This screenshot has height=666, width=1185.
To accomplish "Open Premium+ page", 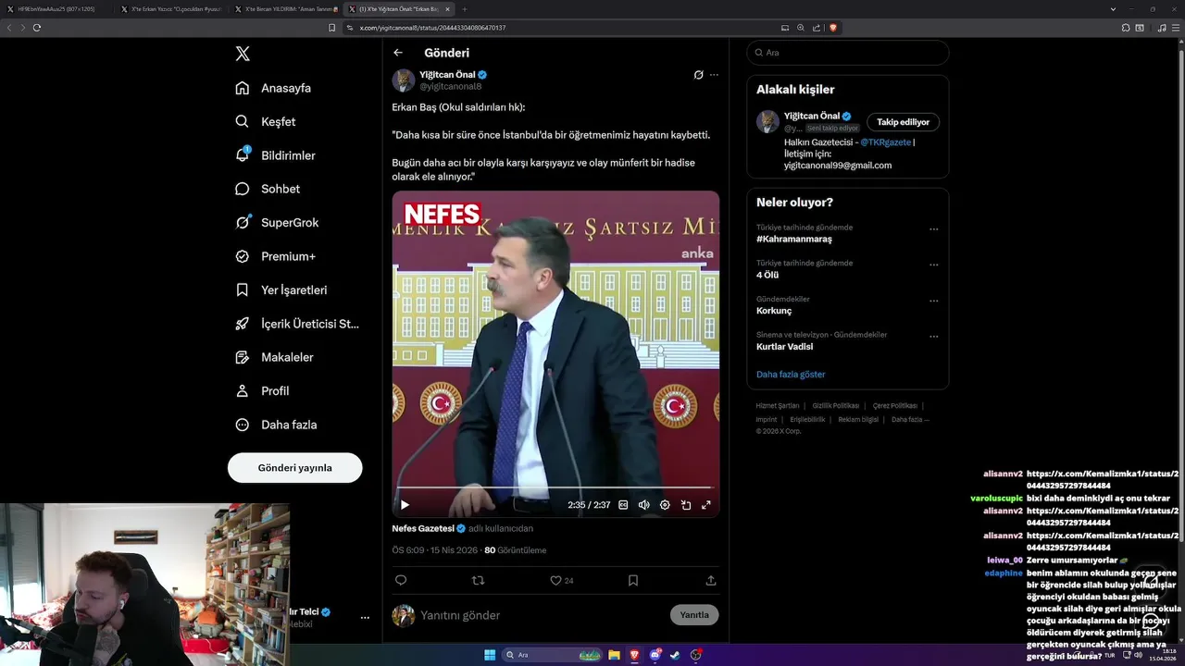I will point(275,256).
